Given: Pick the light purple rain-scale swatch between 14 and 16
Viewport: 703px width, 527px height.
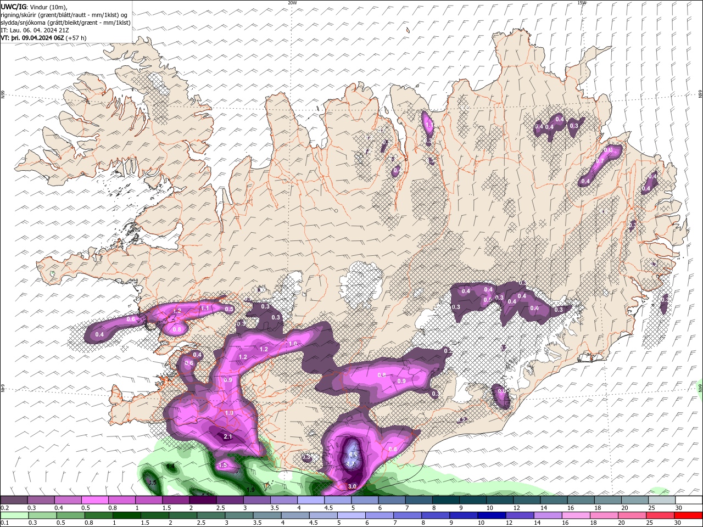Looking at the screenshot, I should (x=547, y=515).
